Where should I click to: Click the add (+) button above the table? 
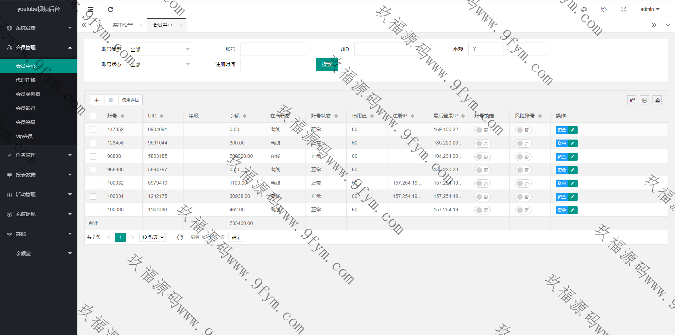coord(97,100)
